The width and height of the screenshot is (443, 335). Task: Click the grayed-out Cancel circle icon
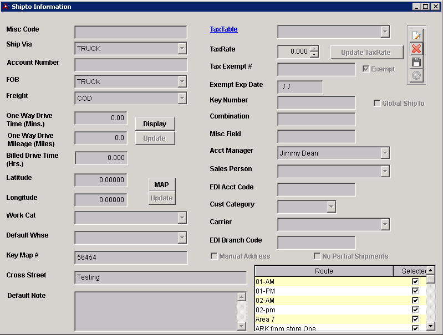(x=416, y=76)
